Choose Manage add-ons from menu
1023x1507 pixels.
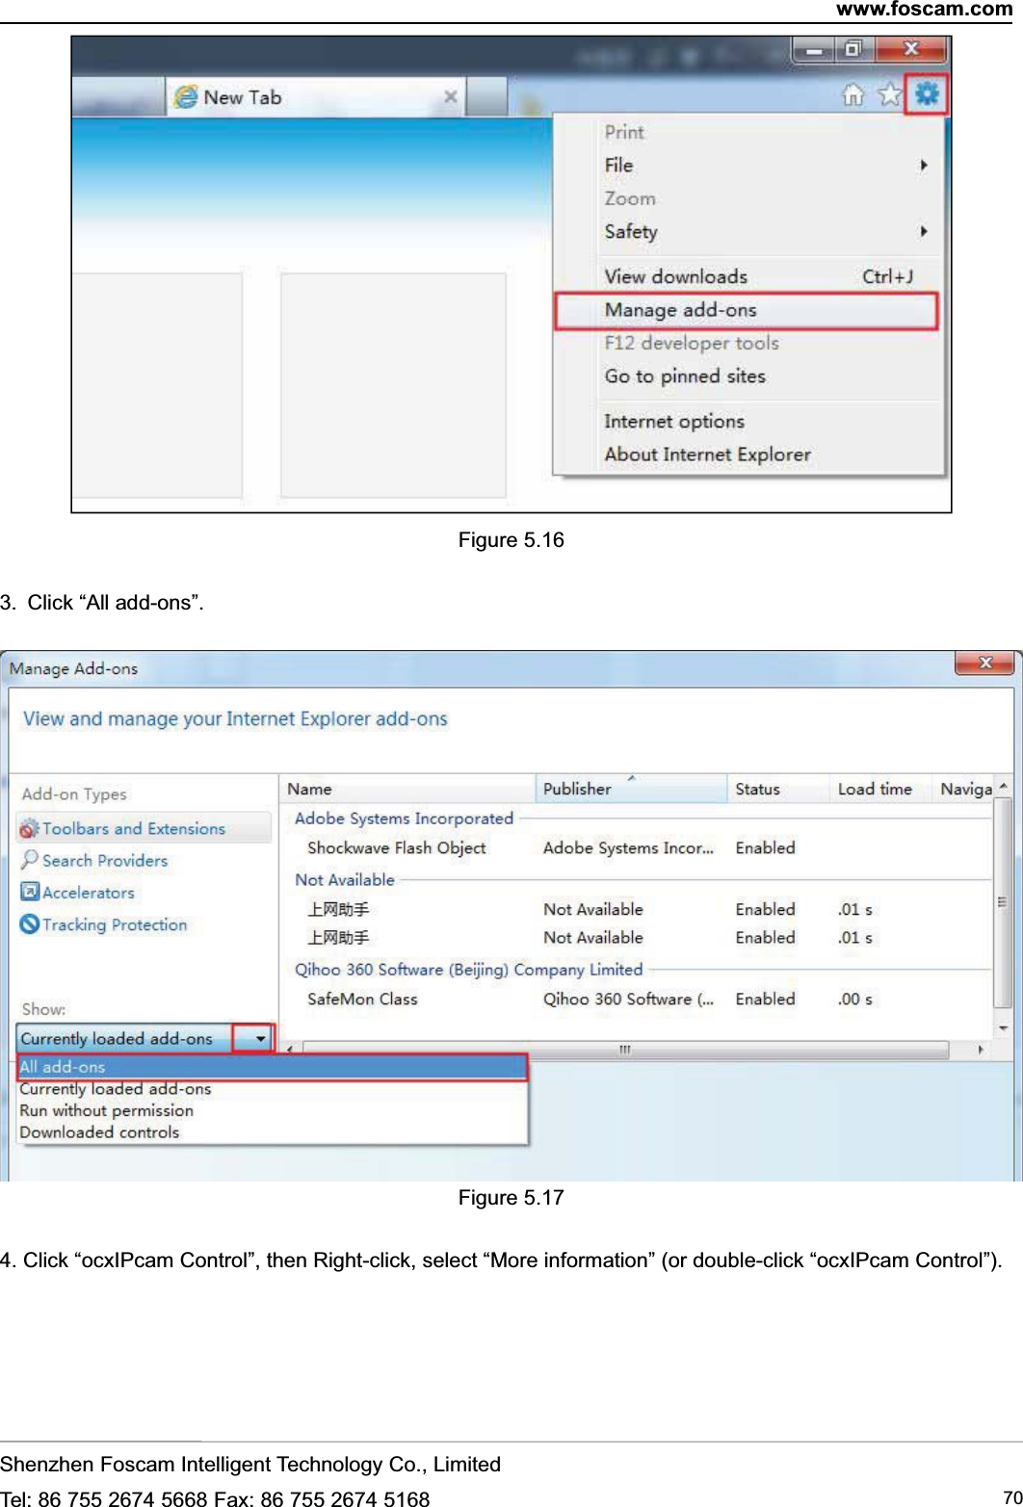coord(680,310)
